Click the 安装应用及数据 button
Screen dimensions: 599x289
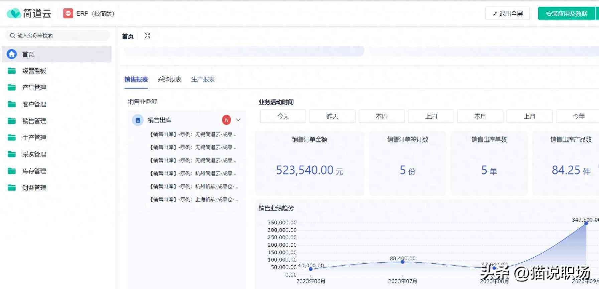click(x=567, y=14)
